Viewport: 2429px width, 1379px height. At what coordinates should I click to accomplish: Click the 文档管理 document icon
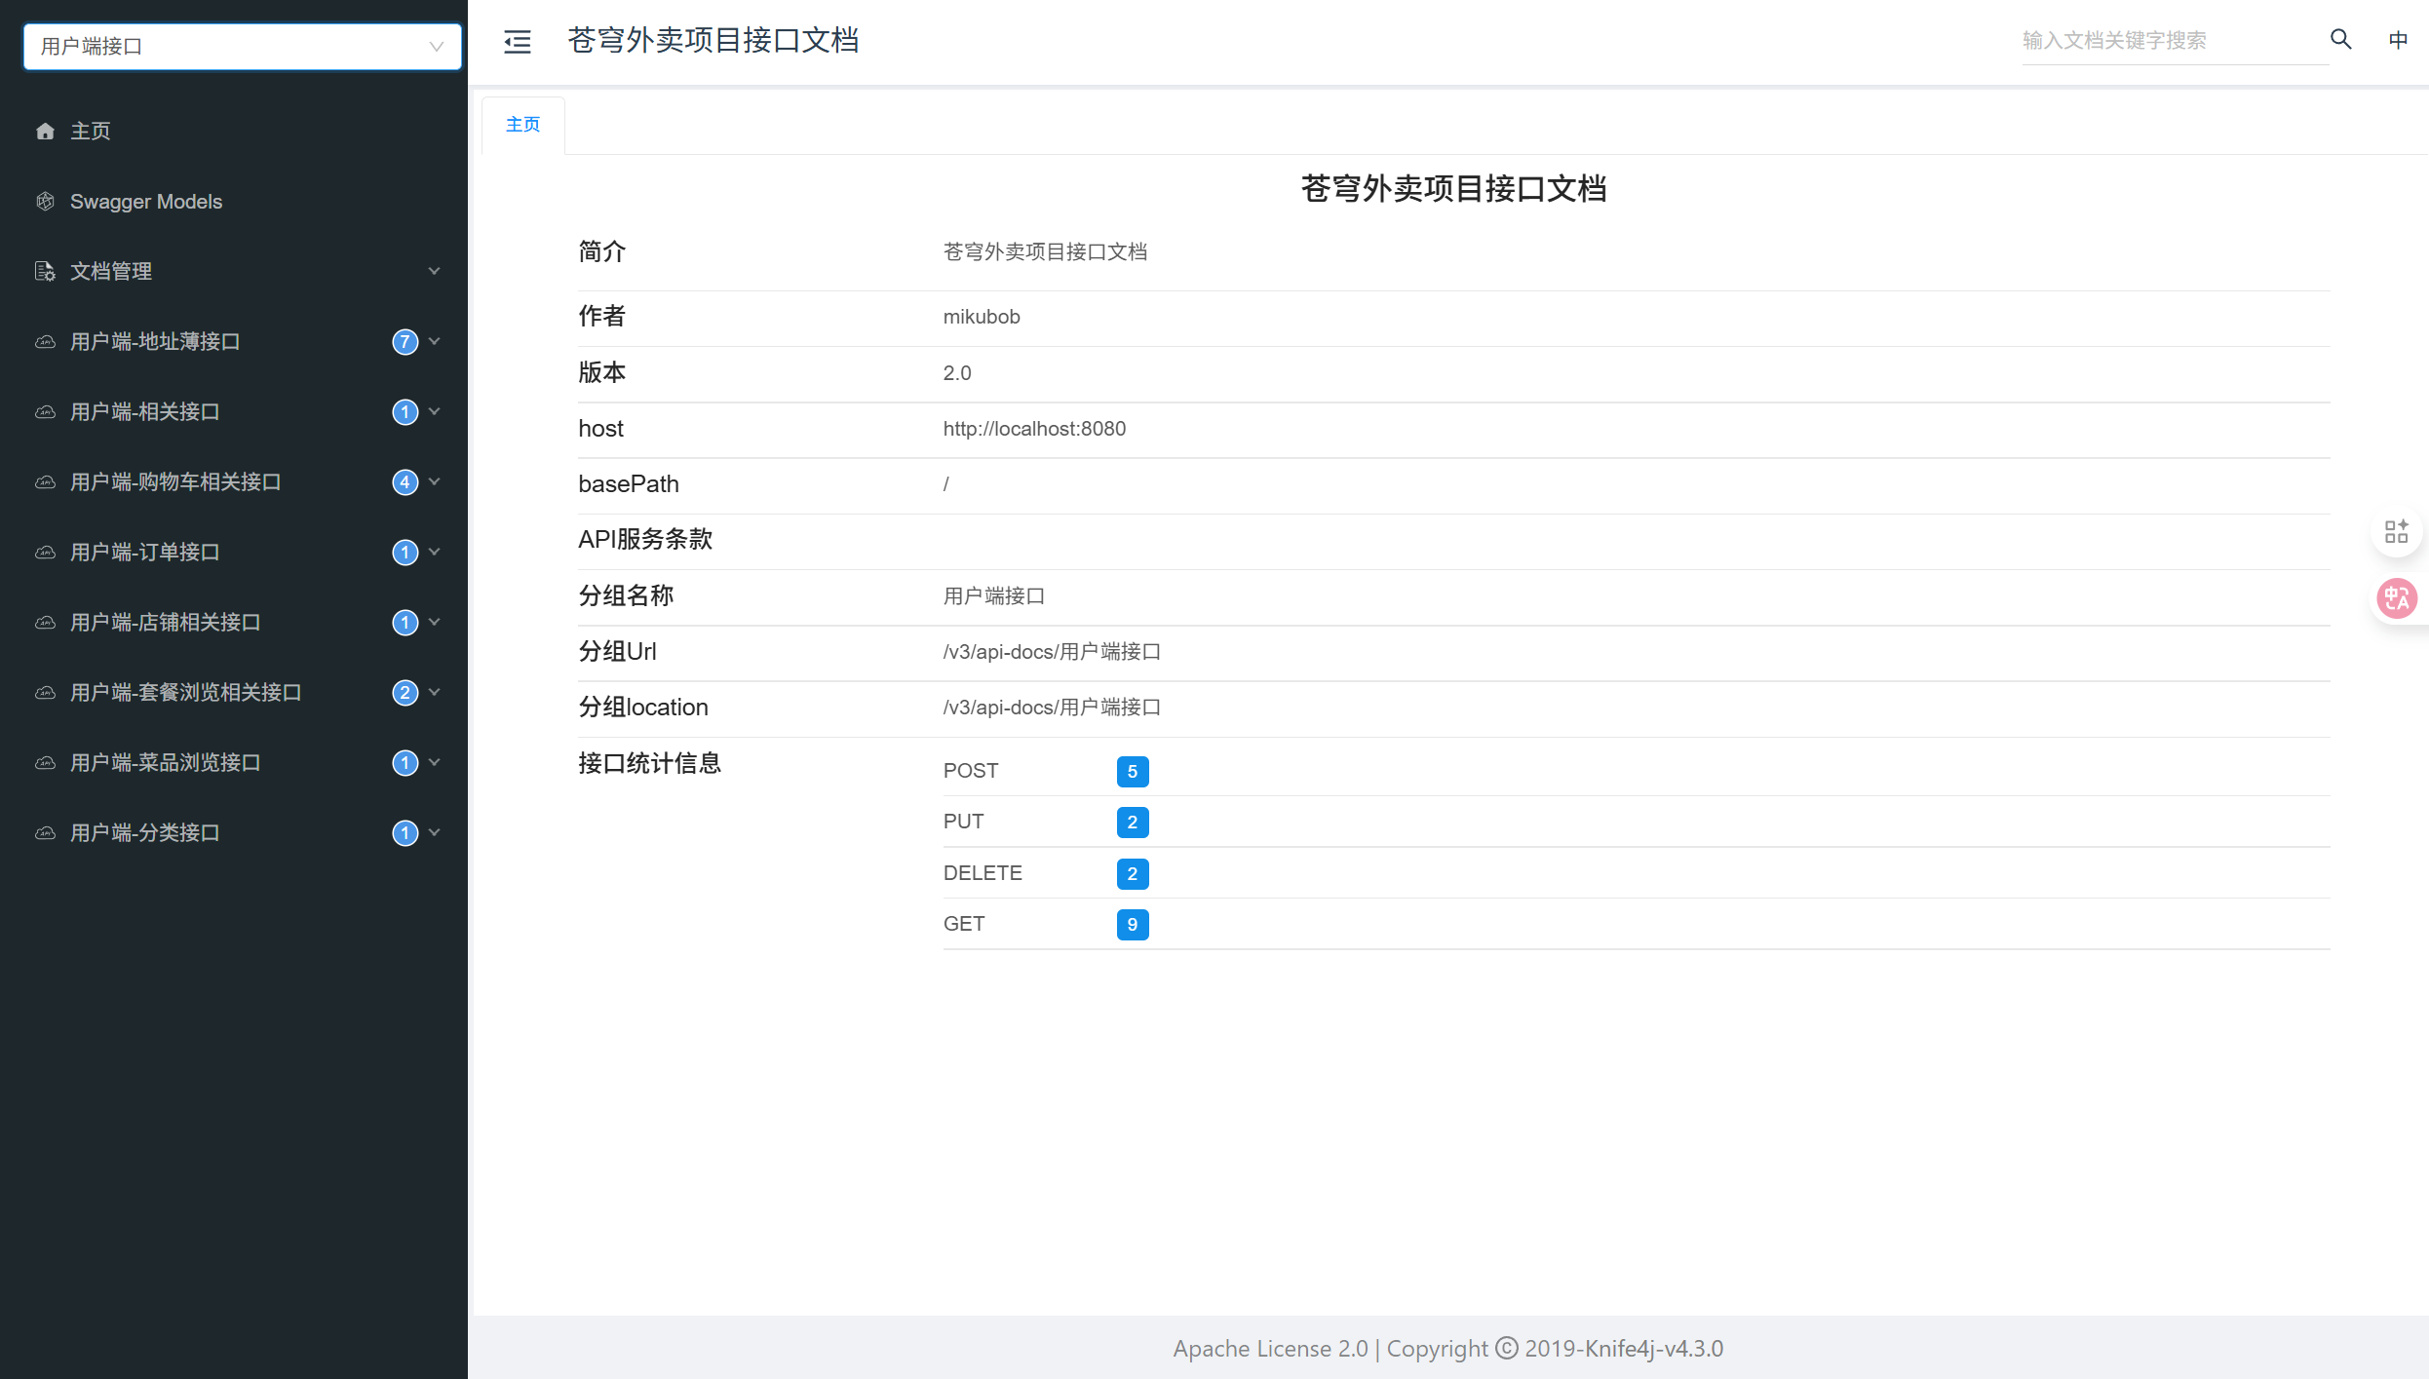pyautogui.click(x=45, y=271)
